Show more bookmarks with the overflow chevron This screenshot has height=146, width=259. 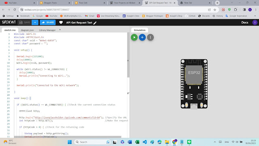click(255, 16)
